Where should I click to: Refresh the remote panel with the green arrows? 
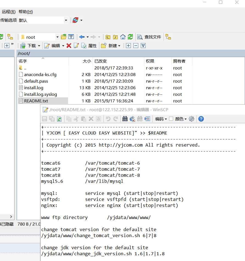[x=130, y=37]
